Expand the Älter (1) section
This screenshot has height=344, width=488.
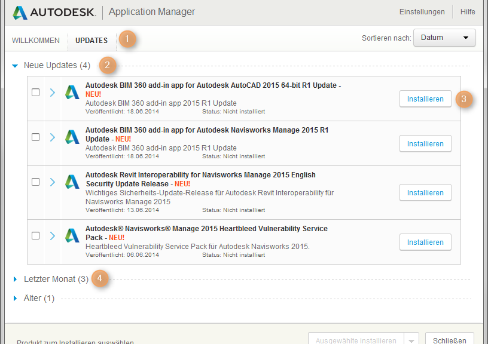[x=15, y=299]
